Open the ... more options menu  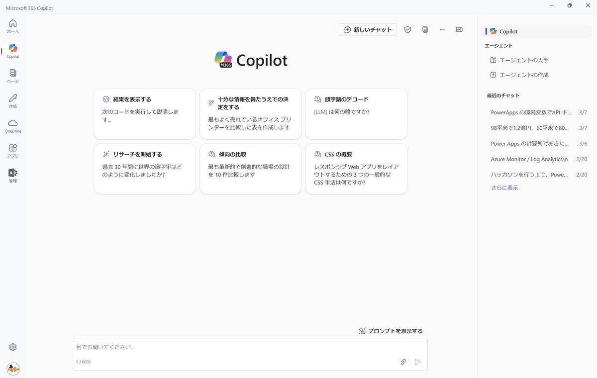(442, 29)
